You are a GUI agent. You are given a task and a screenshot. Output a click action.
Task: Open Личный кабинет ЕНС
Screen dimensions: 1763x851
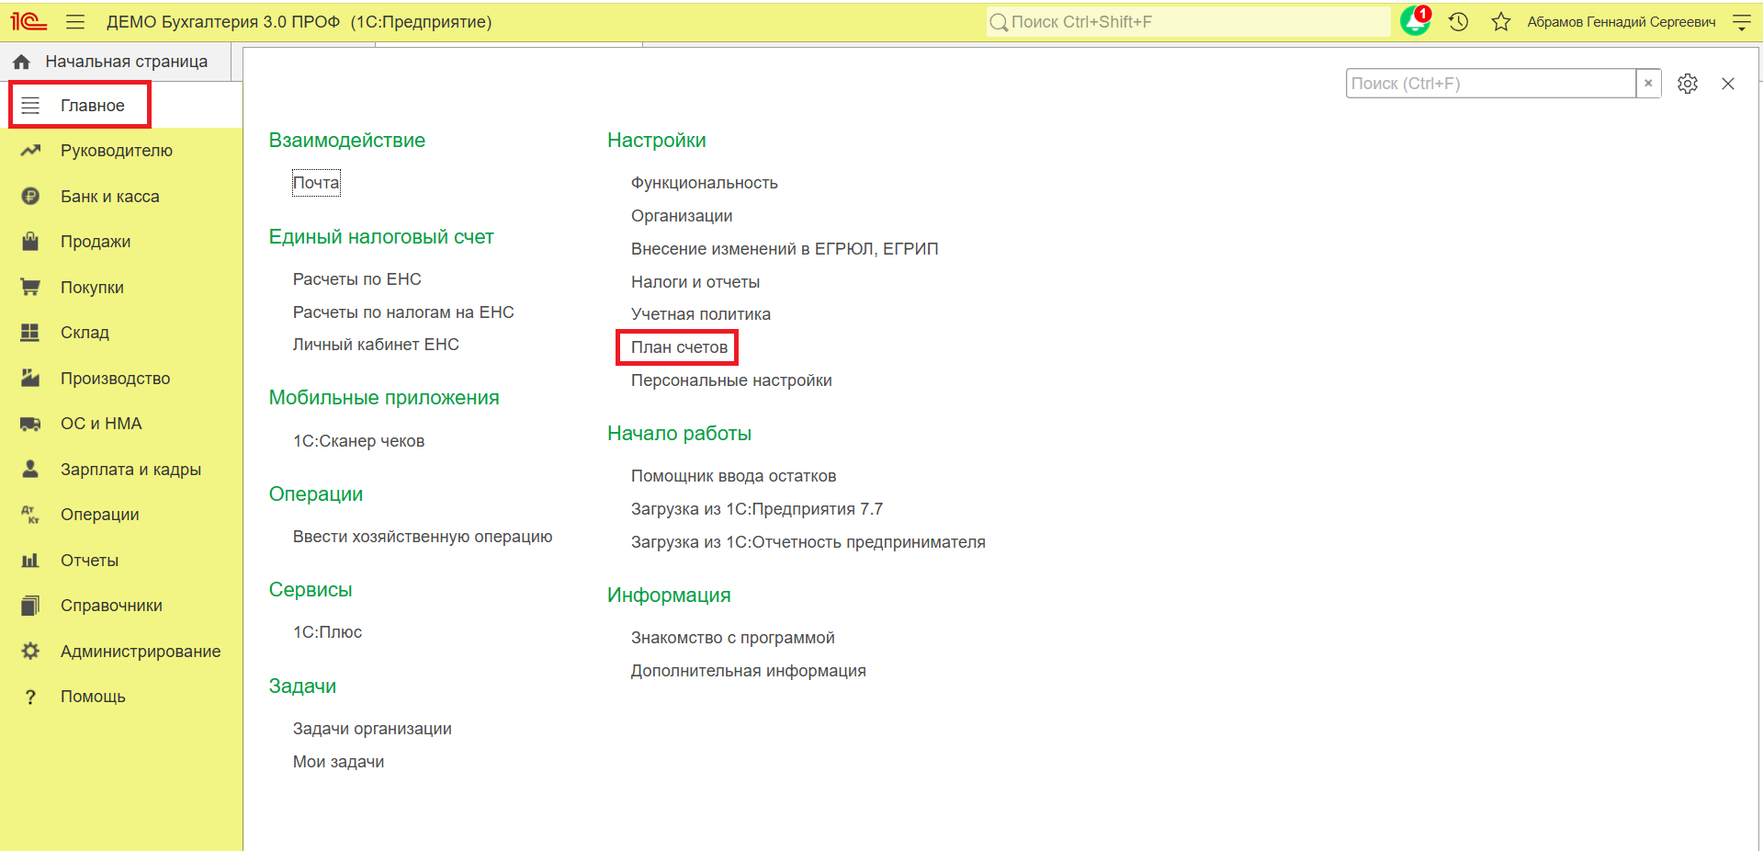(x=376, y=345)
